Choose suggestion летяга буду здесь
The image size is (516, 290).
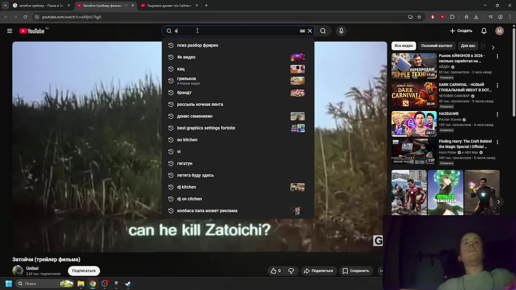pos(238,175)
